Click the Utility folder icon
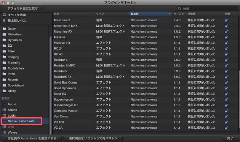The image size is (240, 142). (x=4, y=91)
